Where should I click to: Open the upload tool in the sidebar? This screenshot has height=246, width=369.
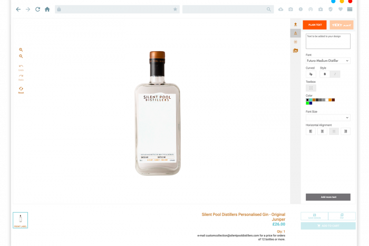(x=295, y=24)
